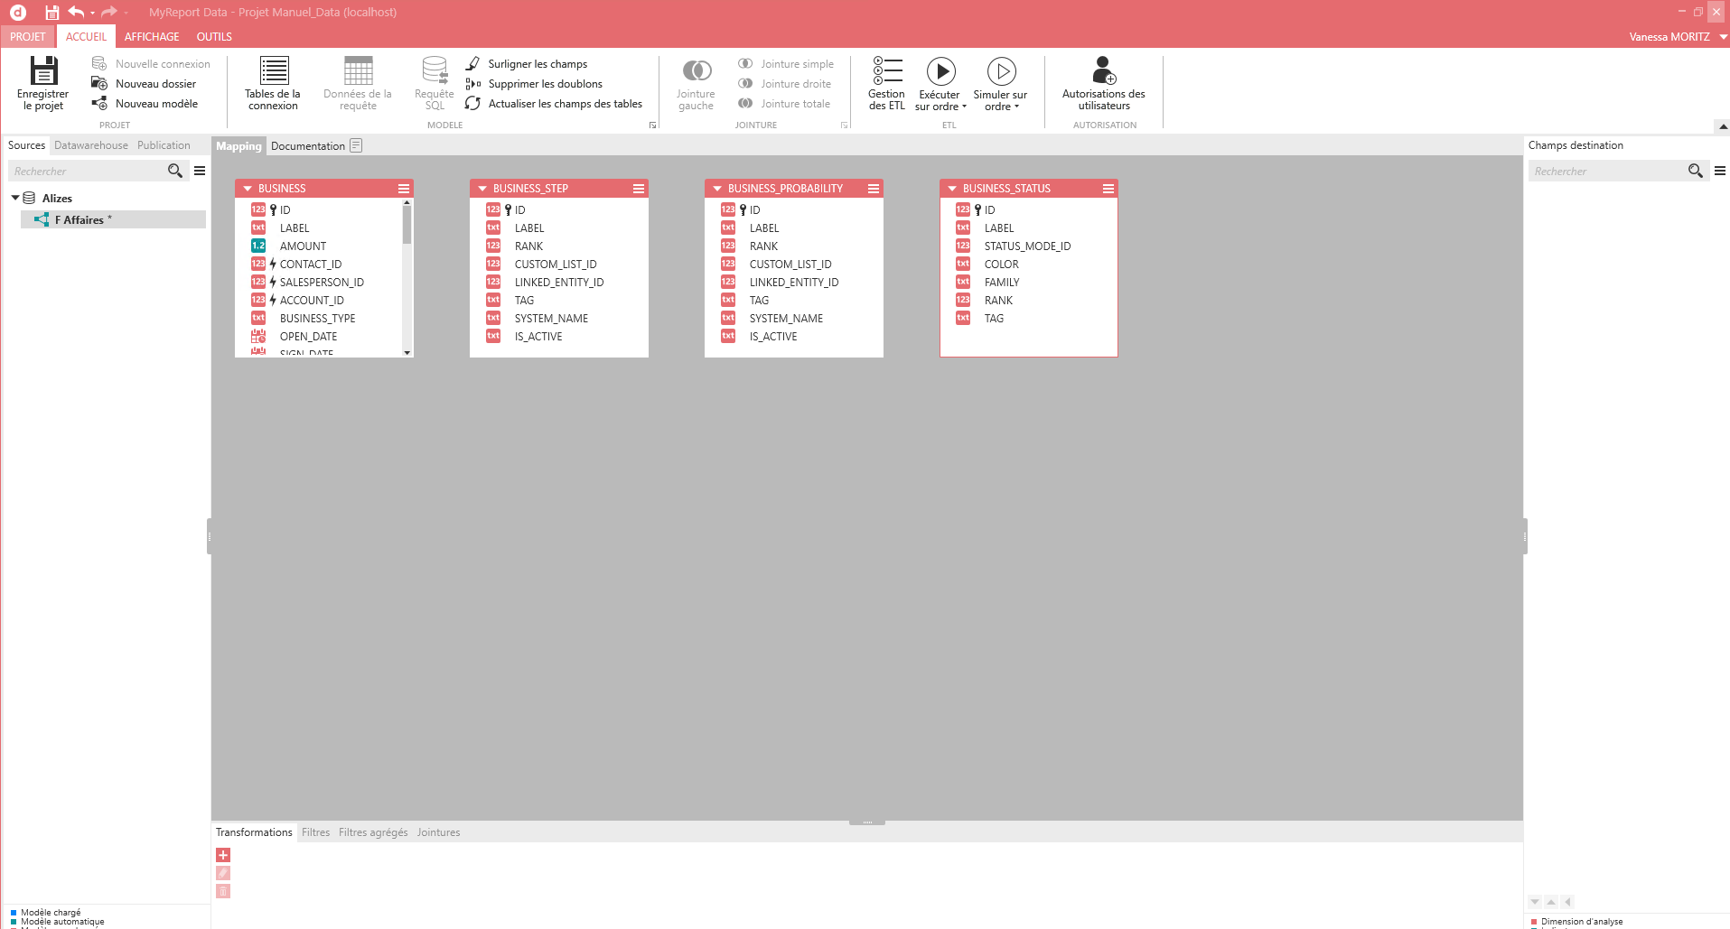The image size is (1730, 929).
Task: Click the Enregistrer le projet save icon
Action: tap(42, 72)
